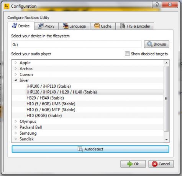Click the device path field showing G:\
This screenshot has height=176, width=182.
pos(76,44)
